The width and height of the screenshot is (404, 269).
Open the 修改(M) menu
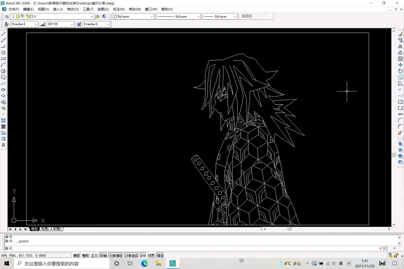coord(135,9)
